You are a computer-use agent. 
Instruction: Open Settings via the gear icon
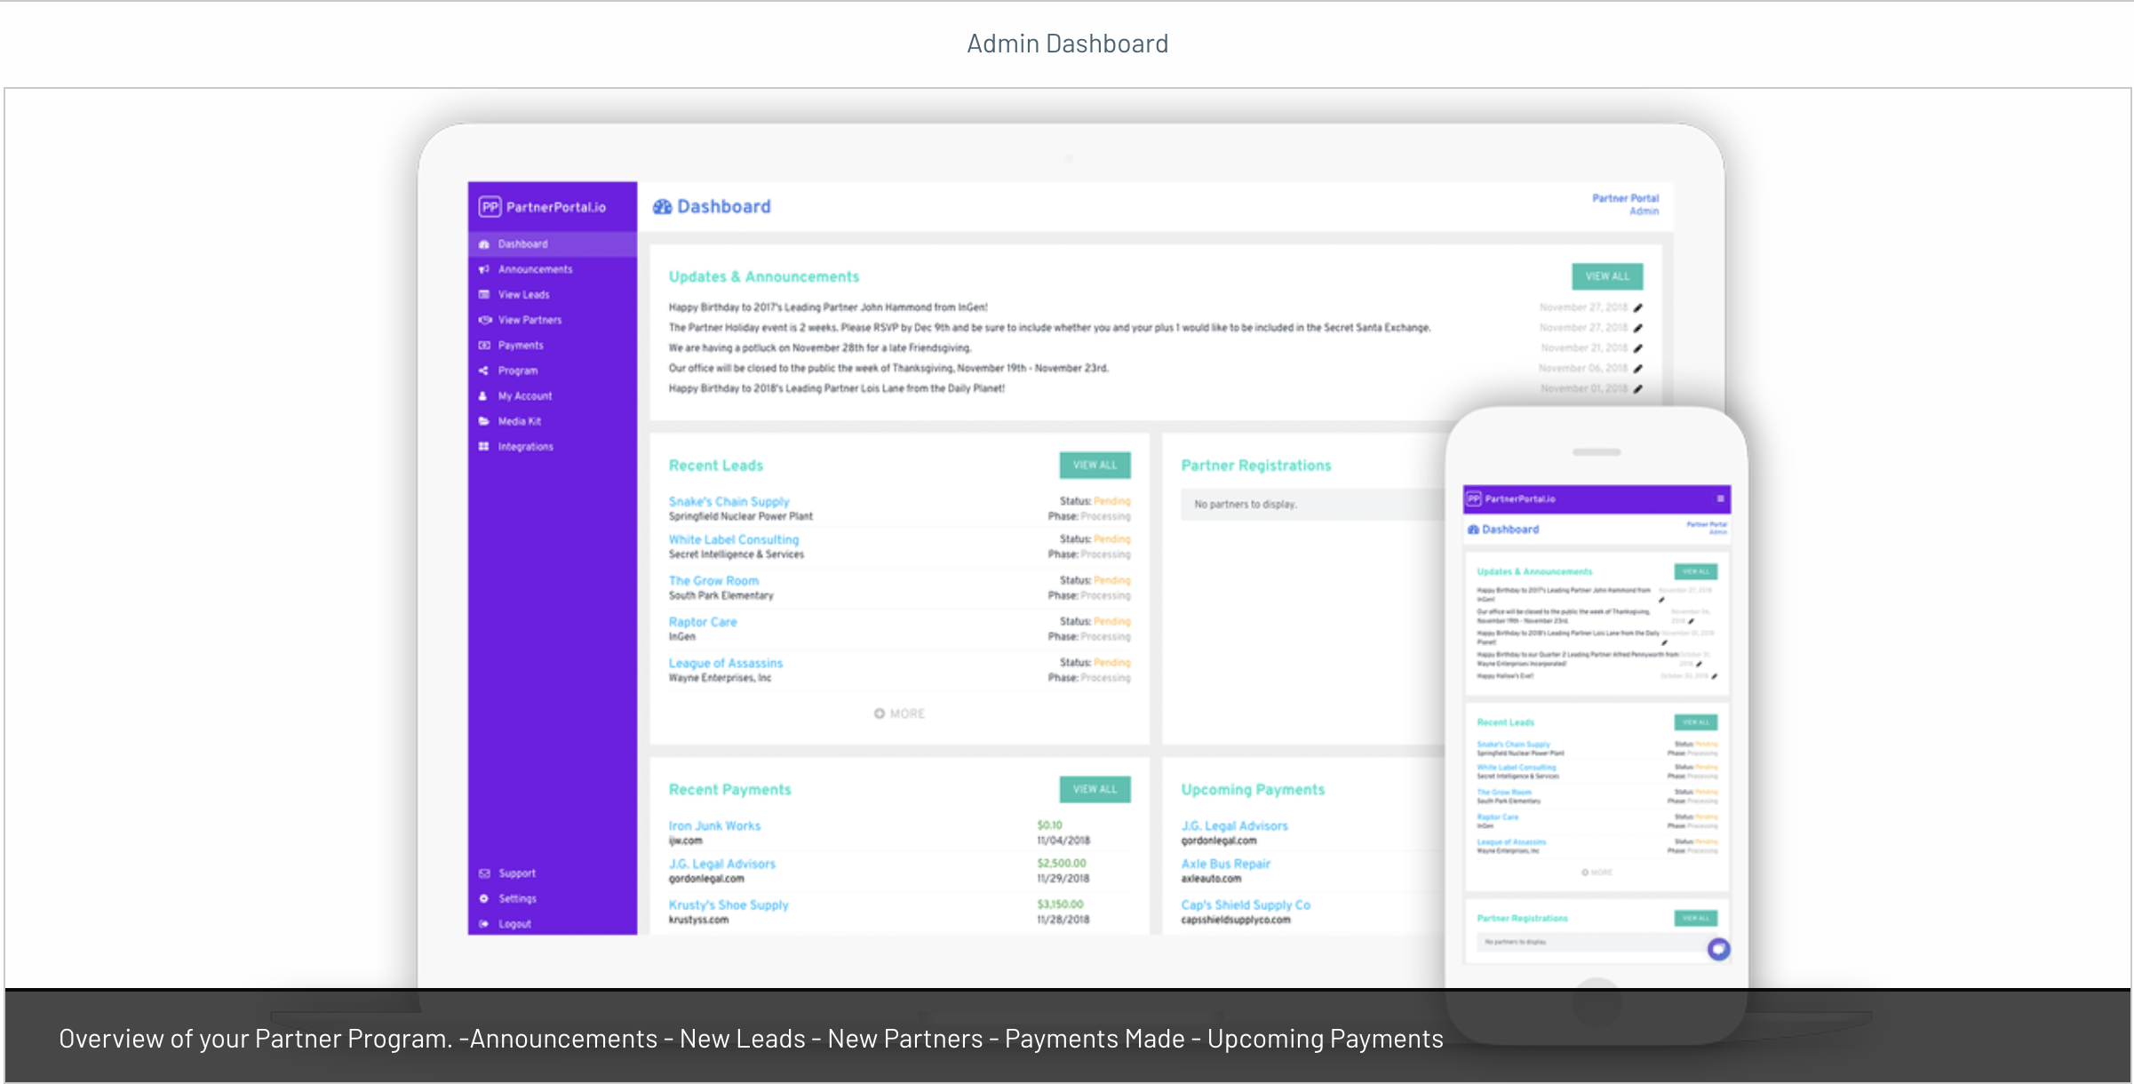[x=484, y=897]
